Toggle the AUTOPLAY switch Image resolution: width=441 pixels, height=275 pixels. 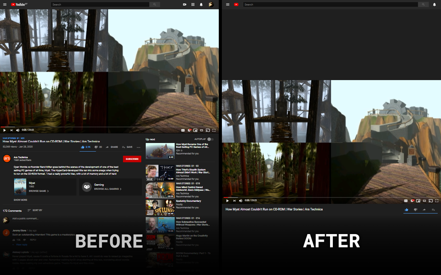point(210,139)
